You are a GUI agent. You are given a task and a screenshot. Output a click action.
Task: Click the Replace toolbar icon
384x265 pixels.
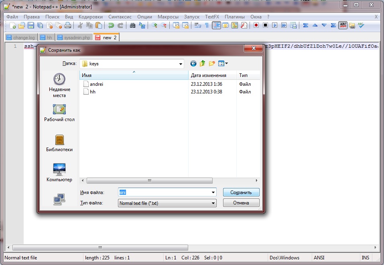[x=142, y=25]
